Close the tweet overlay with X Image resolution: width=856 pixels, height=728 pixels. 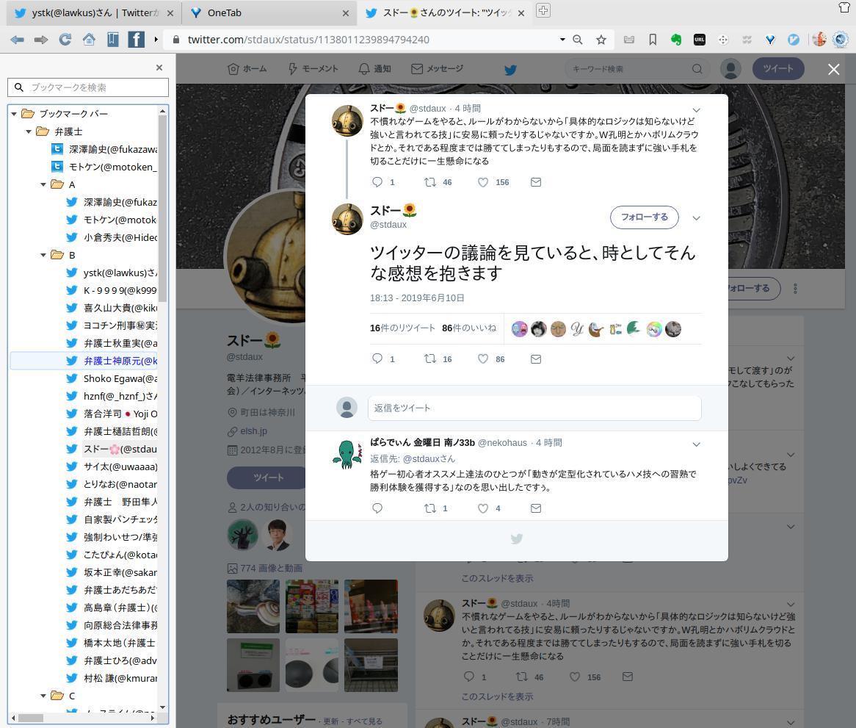(x=834, y=69)
